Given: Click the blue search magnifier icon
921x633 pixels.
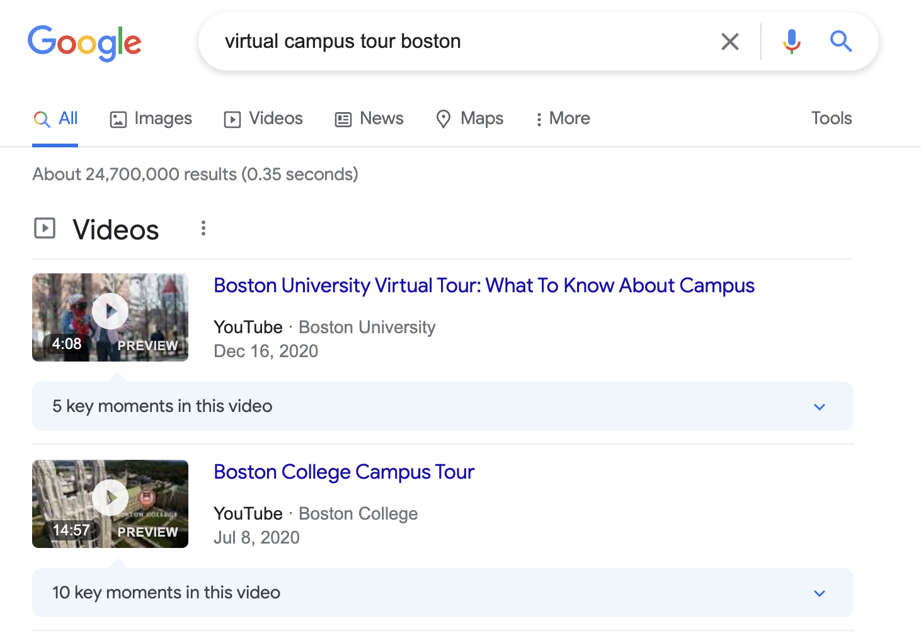Looking at the screenshot, I should point(840,41).
